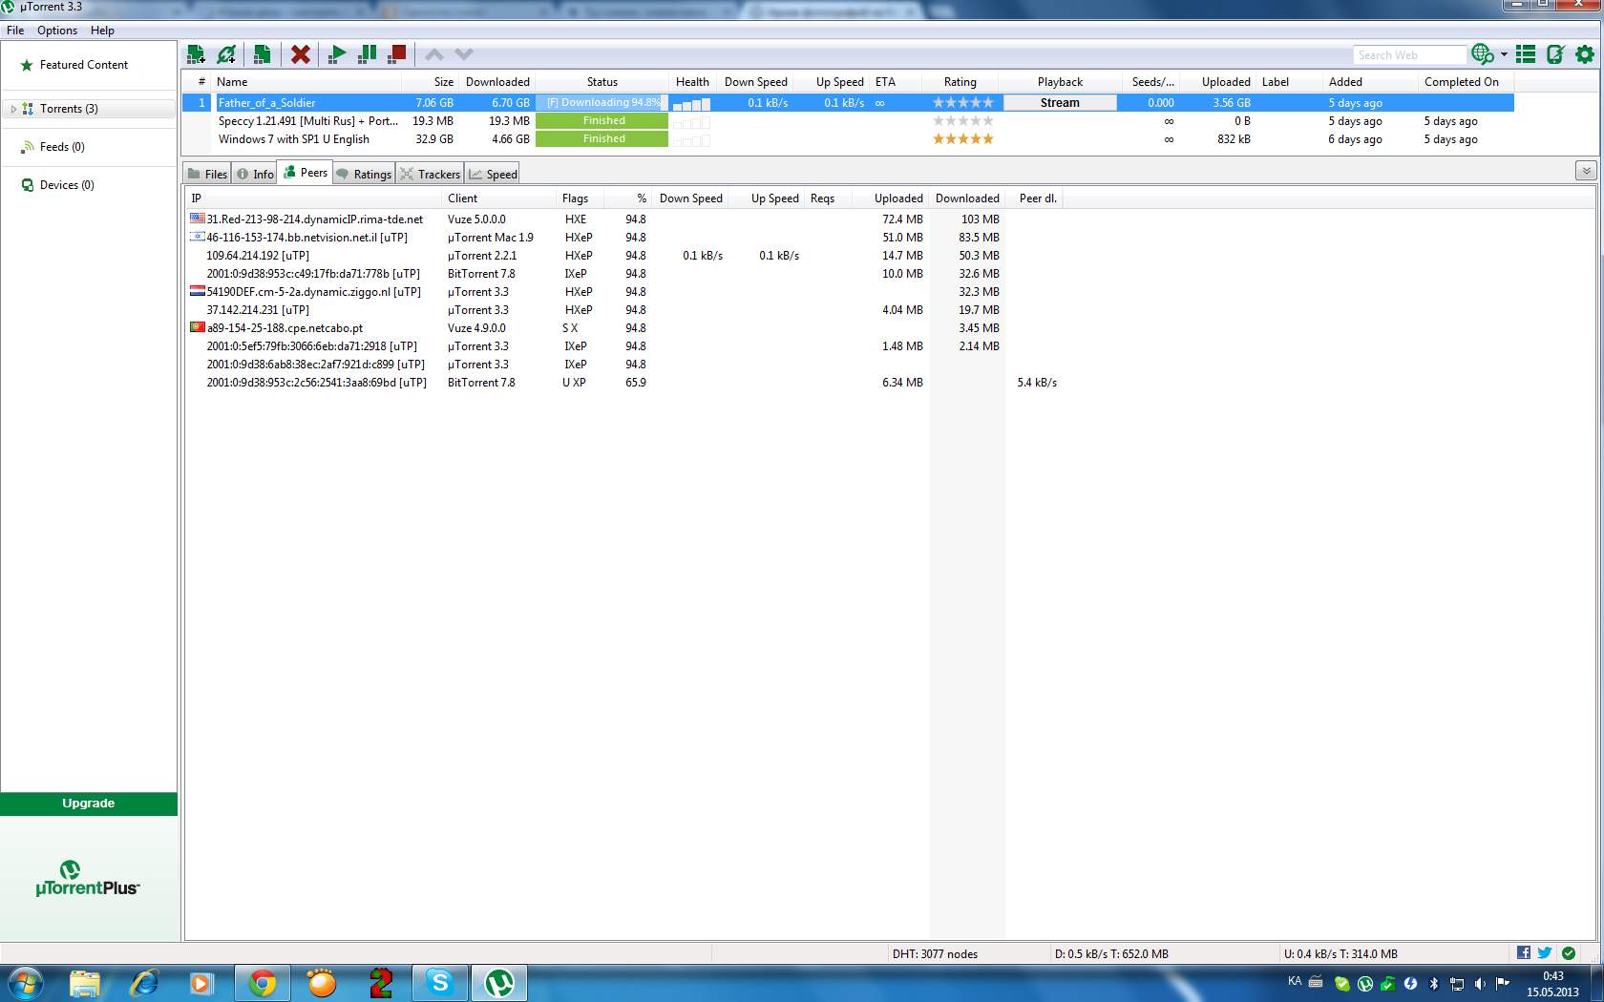Screen dimensions: 1604x1002
Task: Select Featured Content in sidebar
Action: click(x=84, y=65)
